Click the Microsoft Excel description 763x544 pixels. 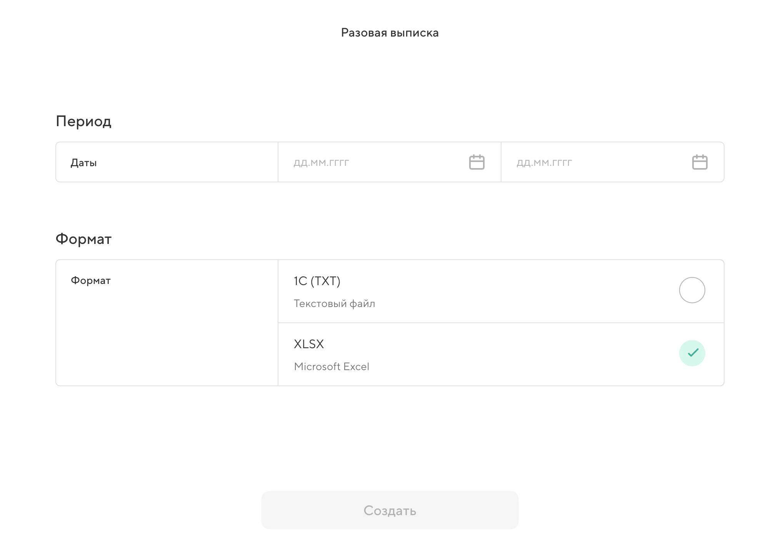point(332,367)
